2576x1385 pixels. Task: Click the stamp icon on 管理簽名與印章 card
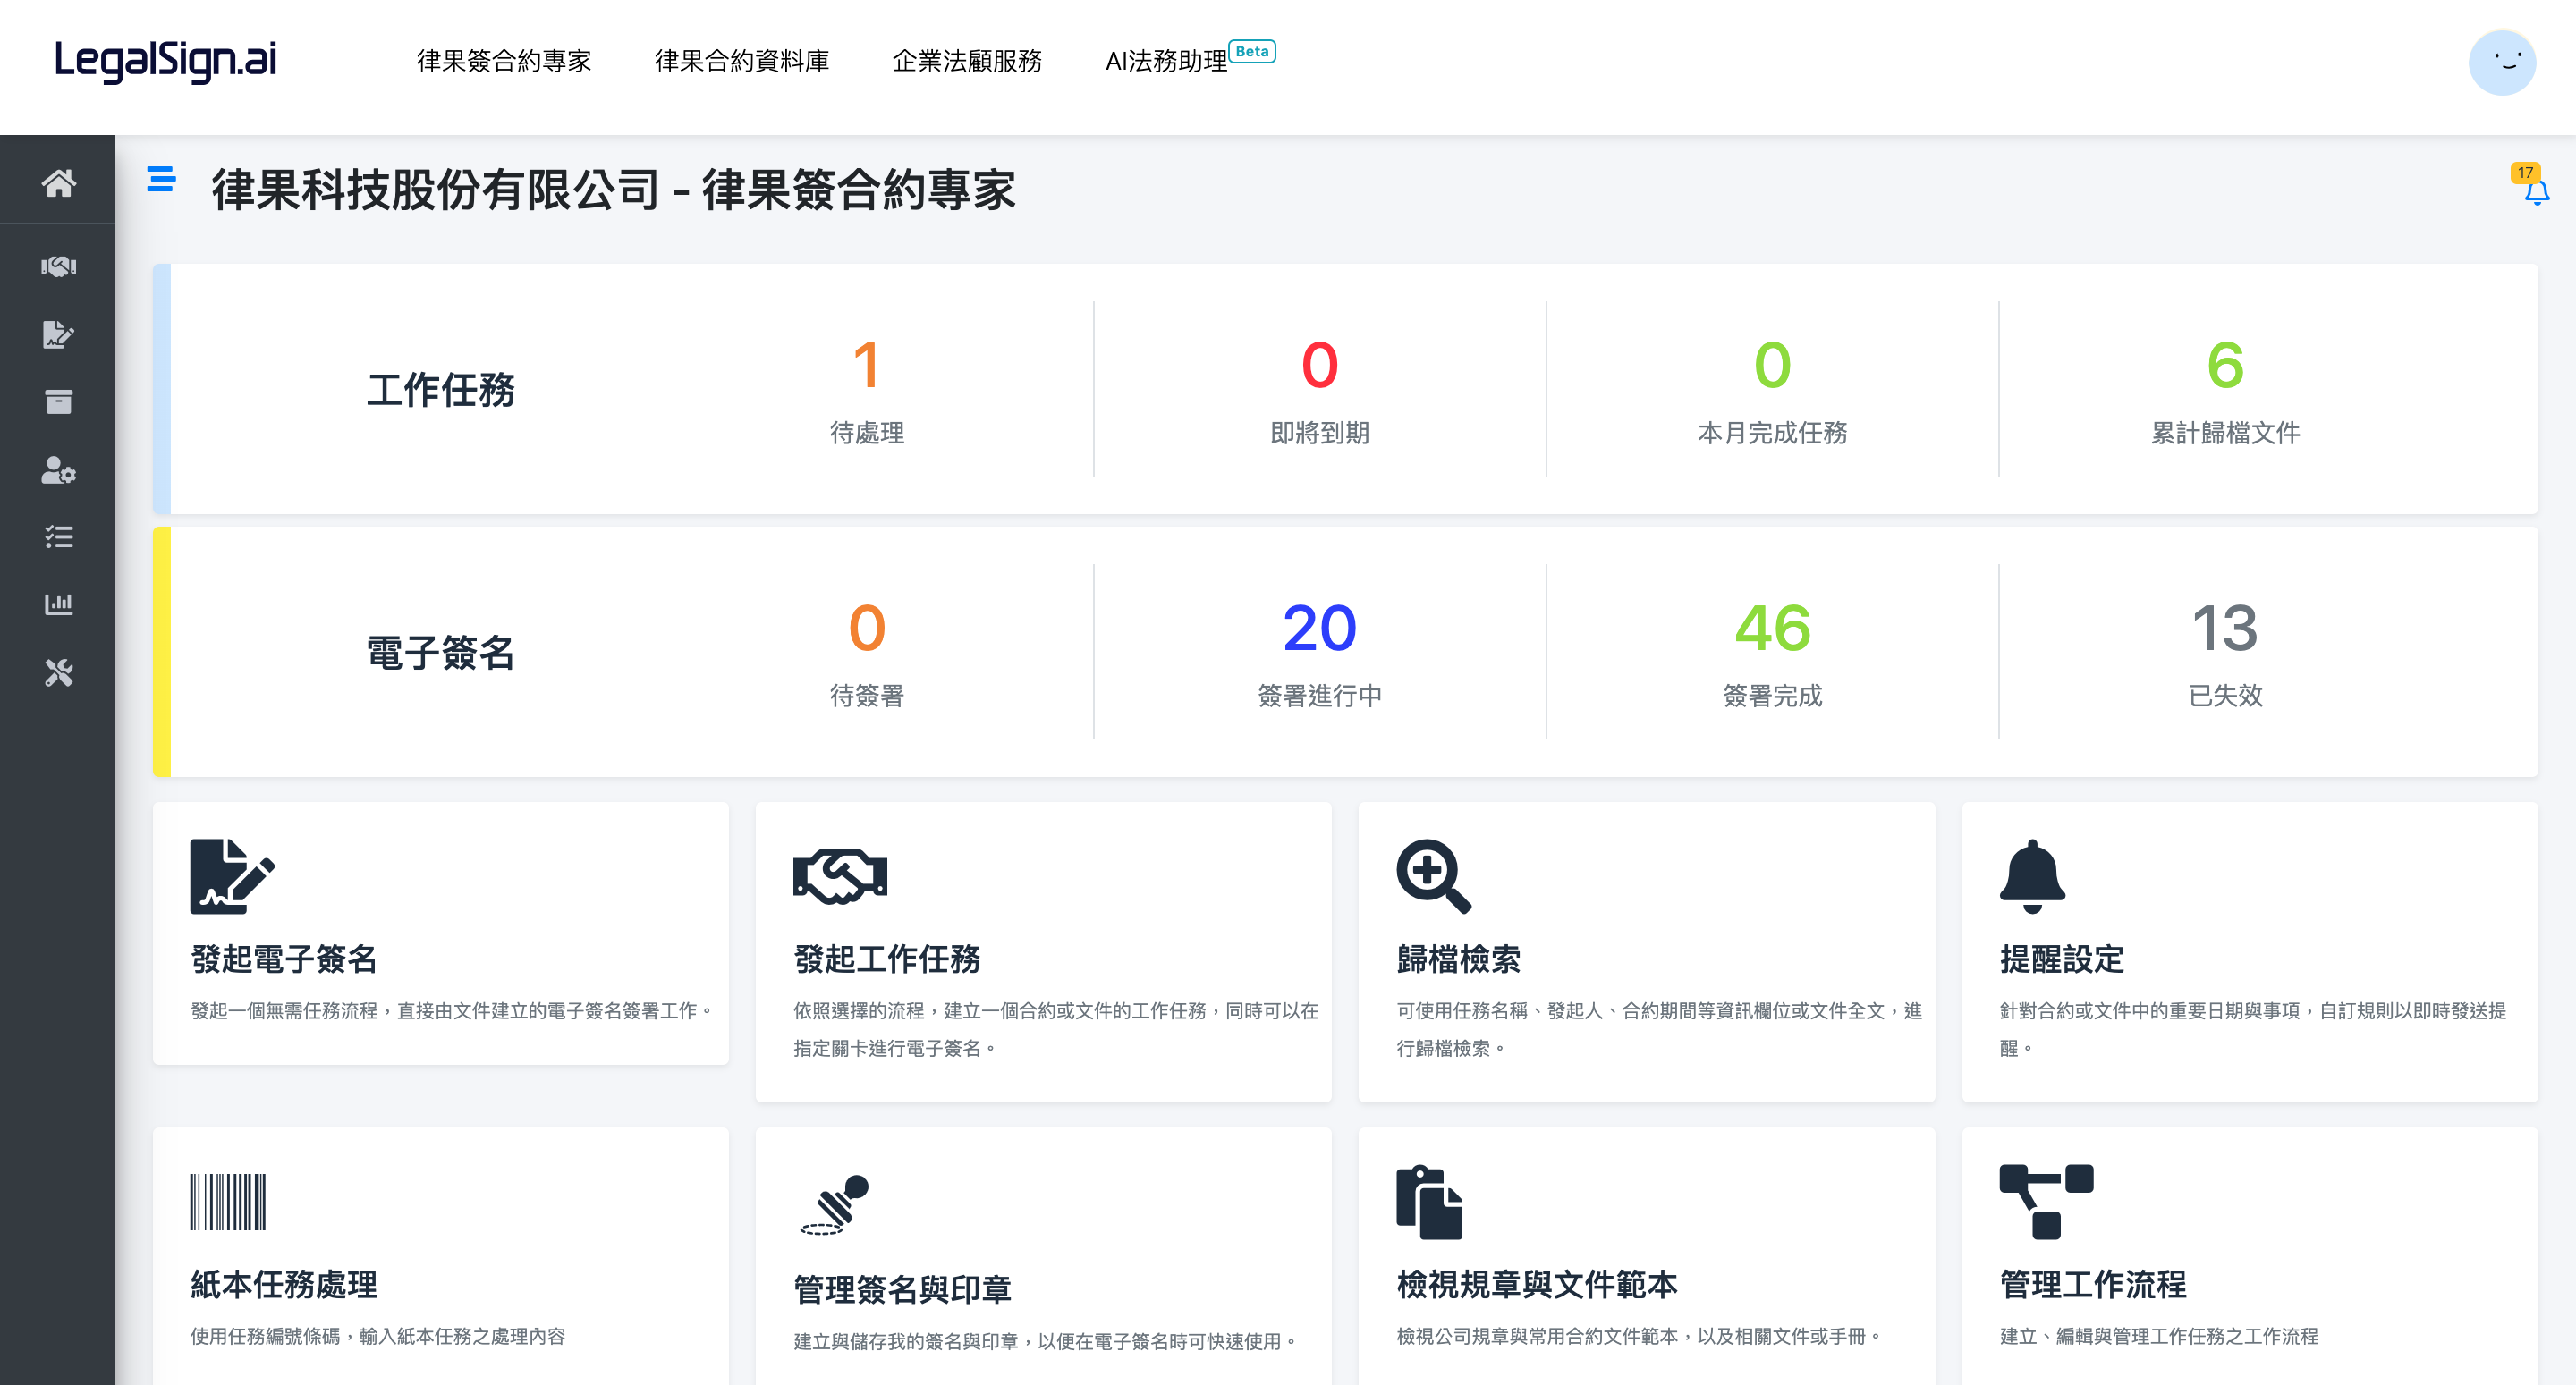tap(834, 1204)
